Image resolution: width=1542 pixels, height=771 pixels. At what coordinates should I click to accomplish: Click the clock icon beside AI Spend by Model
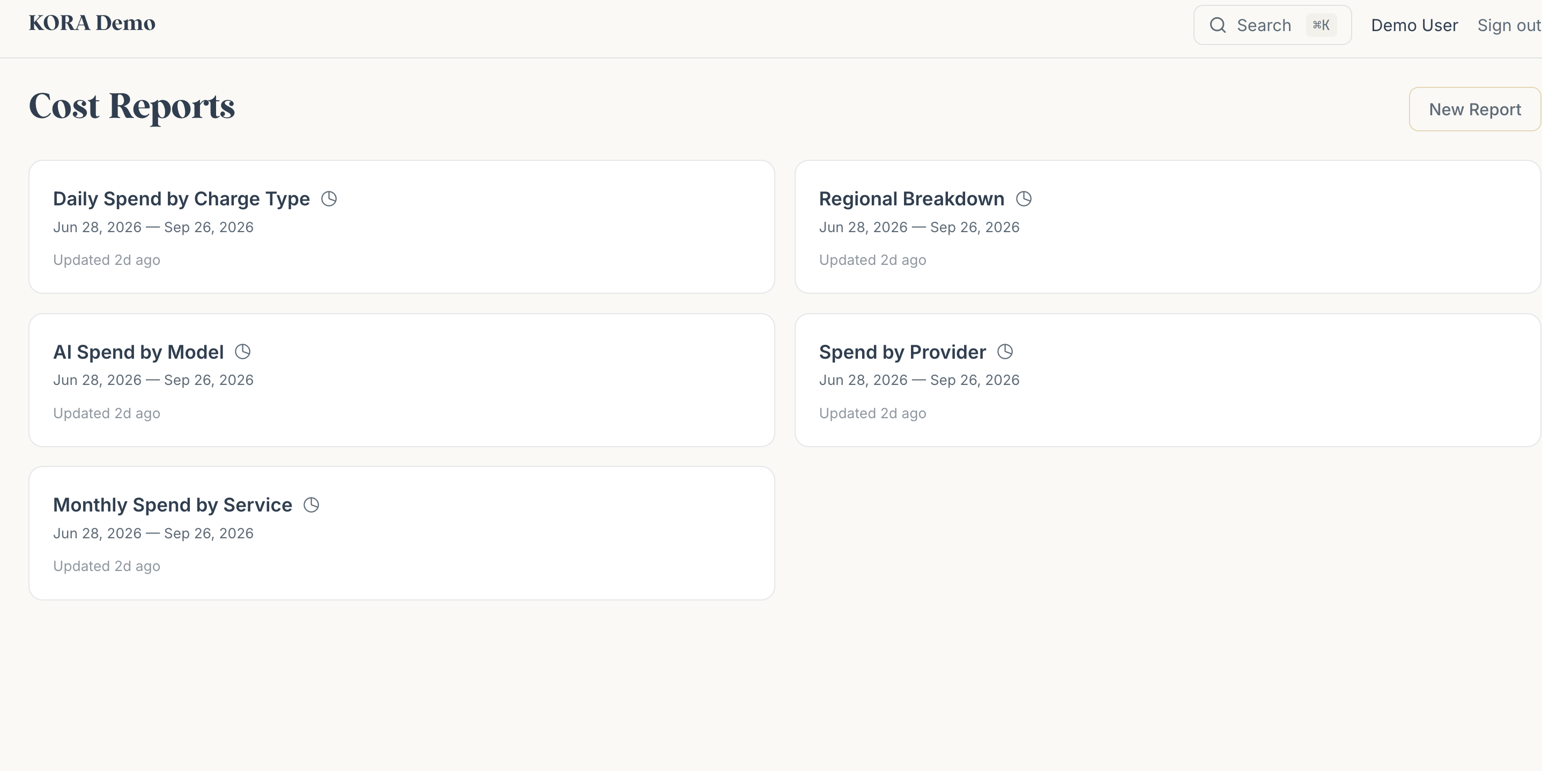pos(242,351)
